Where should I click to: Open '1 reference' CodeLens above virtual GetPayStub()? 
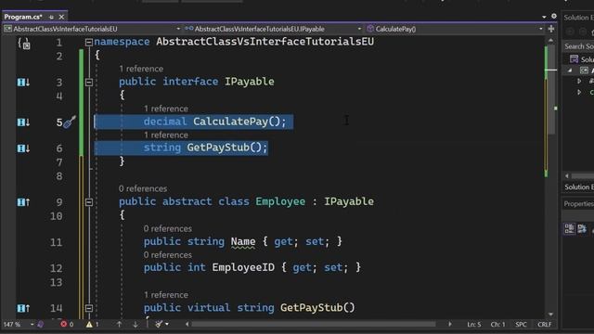pyautogui.click(x=166, y=295)
